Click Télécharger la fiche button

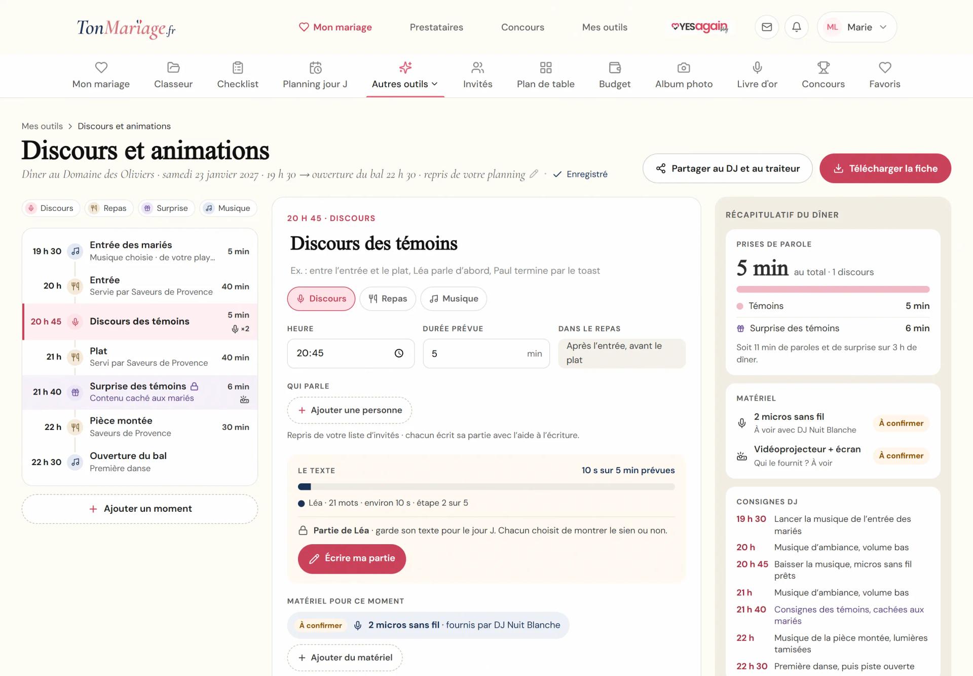(x=885, y=168)
